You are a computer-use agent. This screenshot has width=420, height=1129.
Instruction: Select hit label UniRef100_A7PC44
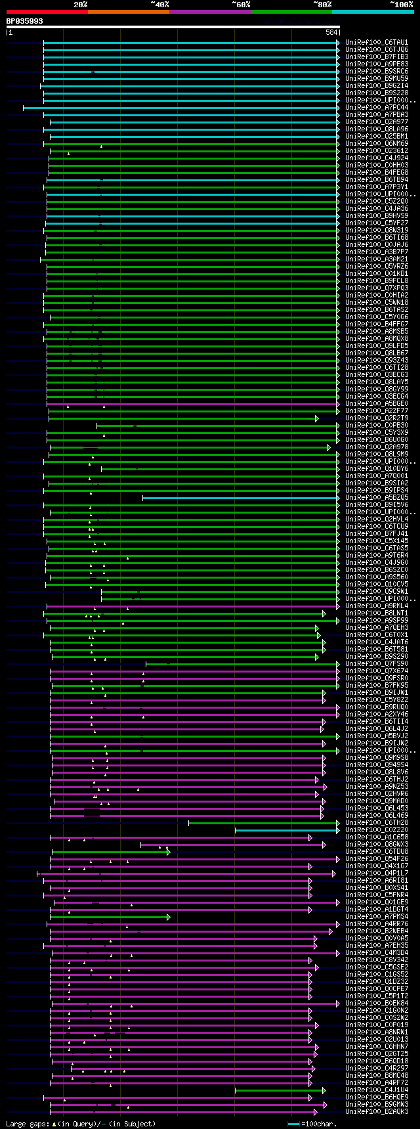click(377, 108)
